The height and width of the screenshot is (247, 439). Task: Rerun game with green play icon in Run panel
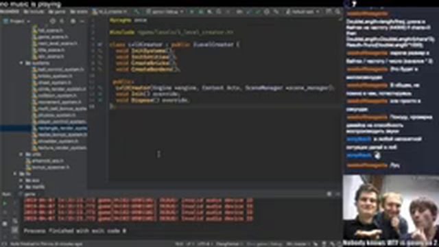point(5,203)
